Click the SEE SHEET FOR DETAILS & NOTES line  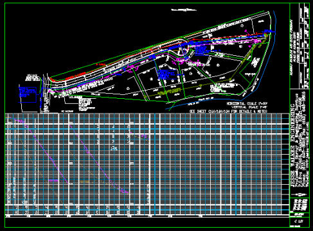(x=228, y=112)
